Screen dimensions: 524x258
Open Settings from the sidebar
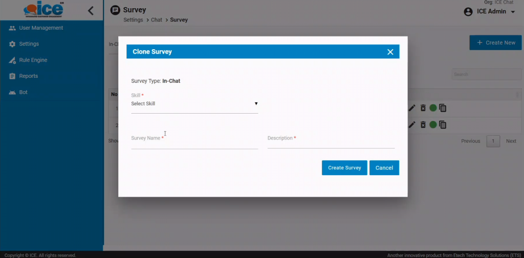29,44
